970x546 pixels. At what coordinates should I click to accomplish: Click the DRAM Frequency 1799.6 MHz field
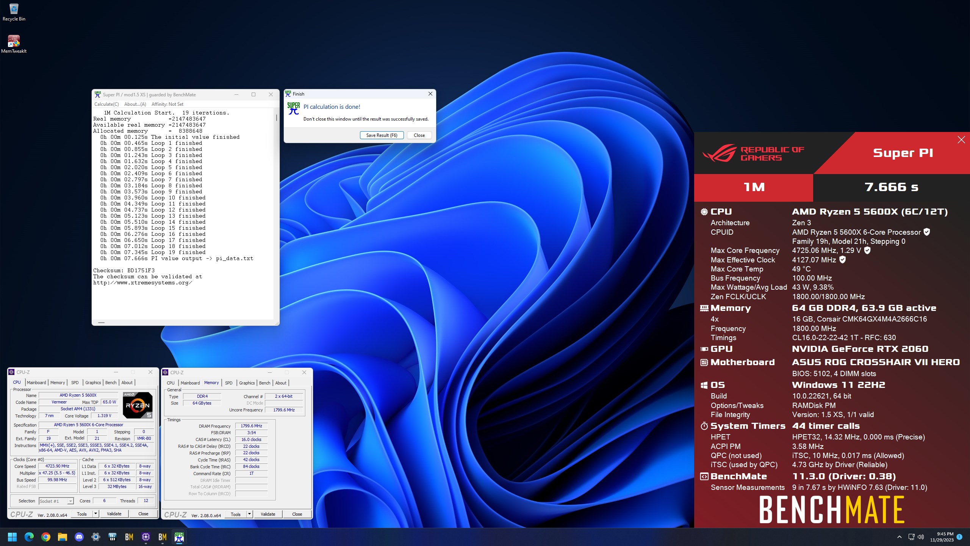pyautogui.click(x=251, y=426)
